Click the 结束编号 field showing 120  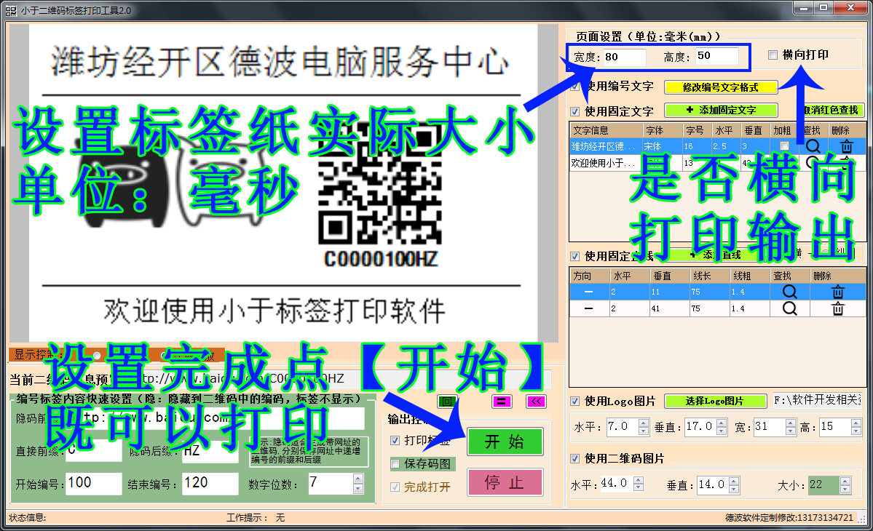[x=210, y=483]
